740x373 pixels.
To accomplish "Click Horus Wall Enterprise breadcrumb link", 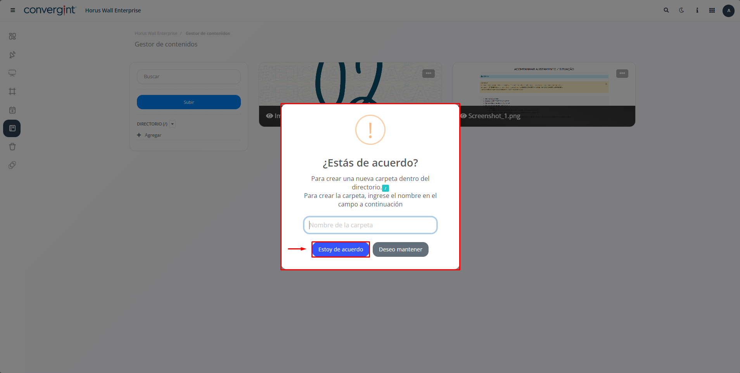I will pos(156,33).
